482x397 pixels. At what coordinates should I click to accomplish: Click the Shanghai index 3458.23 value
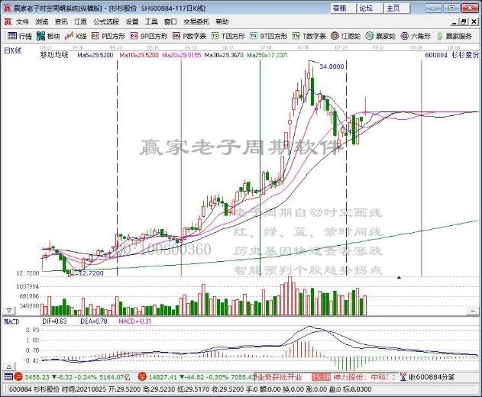pyautogui.click(x=37, y=377)
